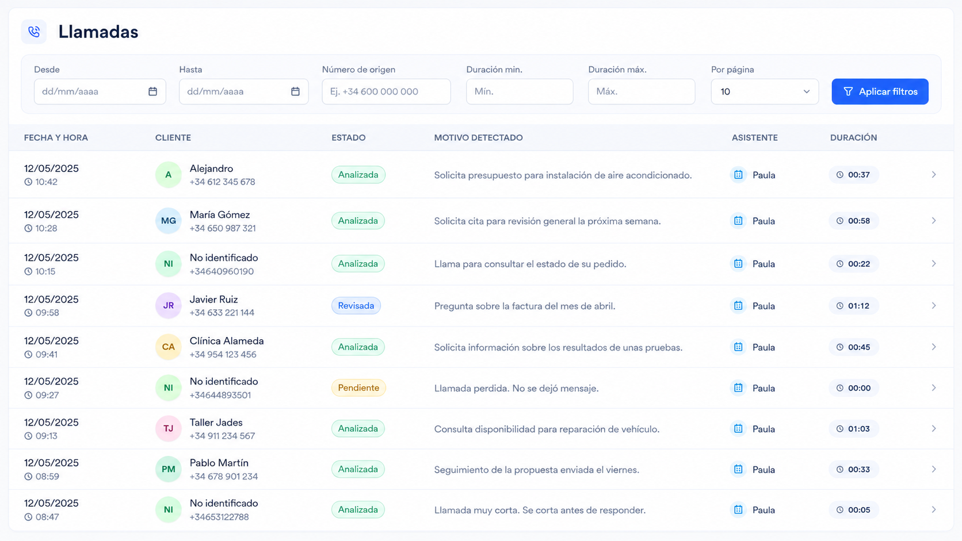Viewport: 962px width, 541px height.
Task: Click the NI avatar for +34640960190
Action: click(x=168, y=264)
